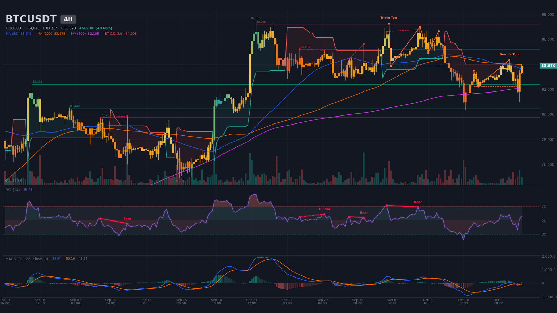Select the MA (50) indicator legend
The image size is (557, 313).
coord(19,34)
